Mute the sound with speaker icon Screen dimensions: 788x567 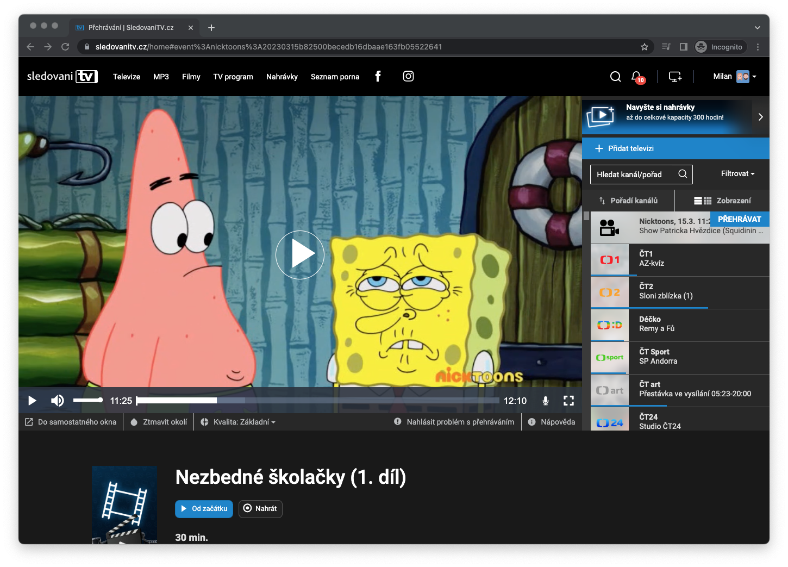[x=57, y=401]
